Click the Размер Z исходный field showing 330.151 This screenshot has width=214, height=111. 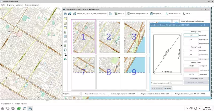[191, 66]
